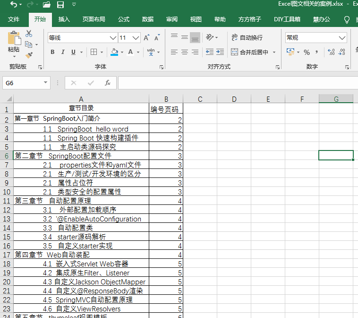Image resolution: width=358 pixels, height=318 pixels.
Task: Select column A header
Action: pos(81,99)
